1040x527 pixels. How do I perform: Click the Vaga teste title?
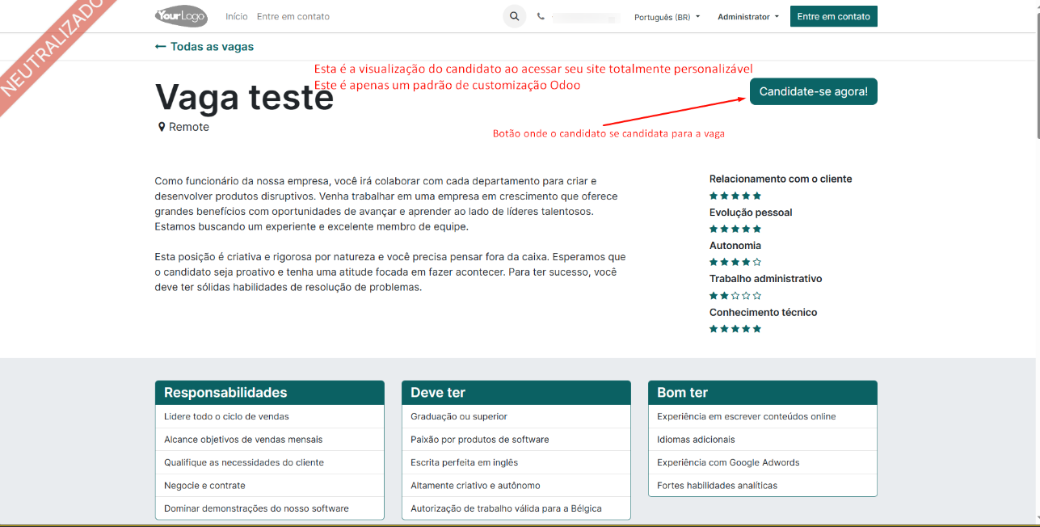click(244, 97)
